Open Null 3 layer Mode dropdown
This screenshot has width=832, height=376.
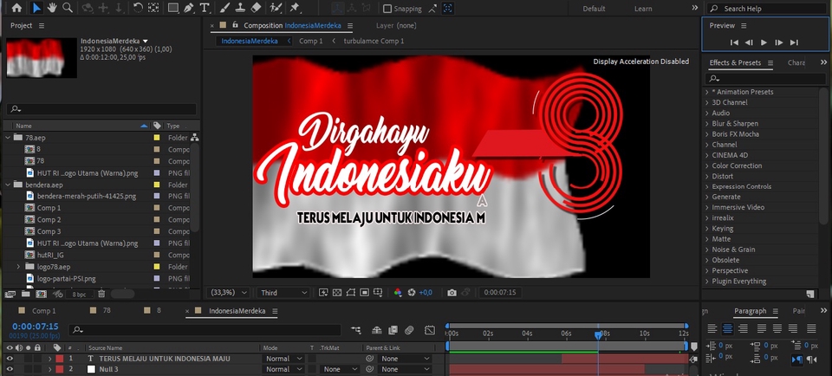pos(284,369)
